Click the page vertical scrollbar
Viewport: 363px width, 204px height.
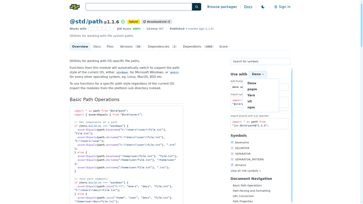point(362,24)
